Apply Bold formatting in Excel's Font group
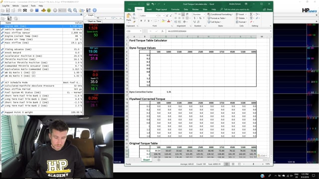The image size is (319, 179). coord(141,21)
